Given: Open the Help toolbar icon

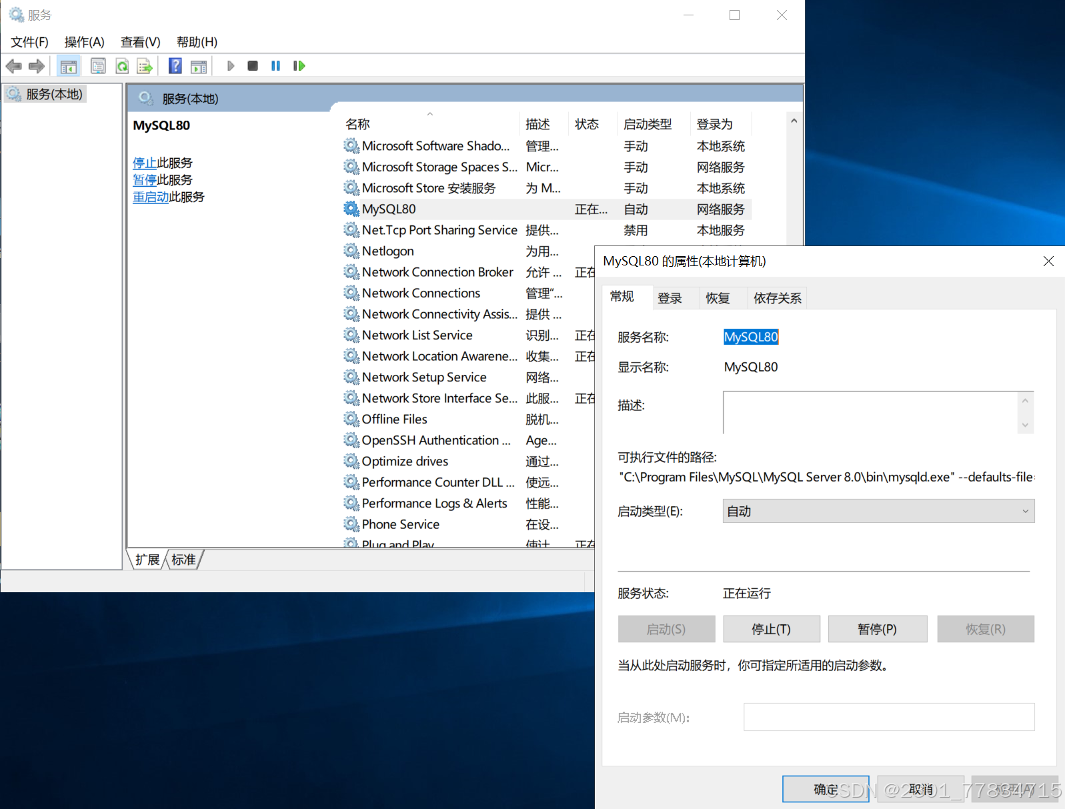Looking at the screenshot, I should point(175,66).
